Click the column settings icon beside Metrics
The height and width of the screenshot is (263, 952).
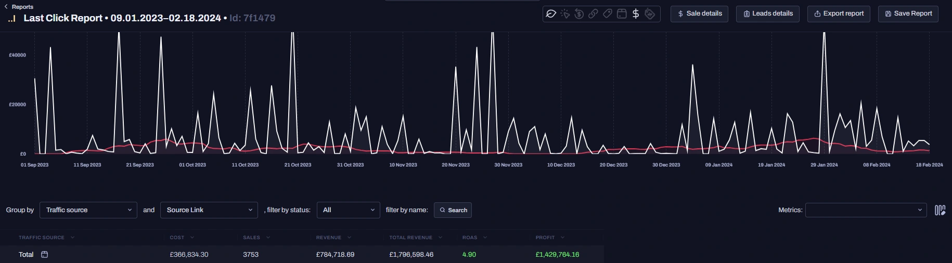[940, 210]
